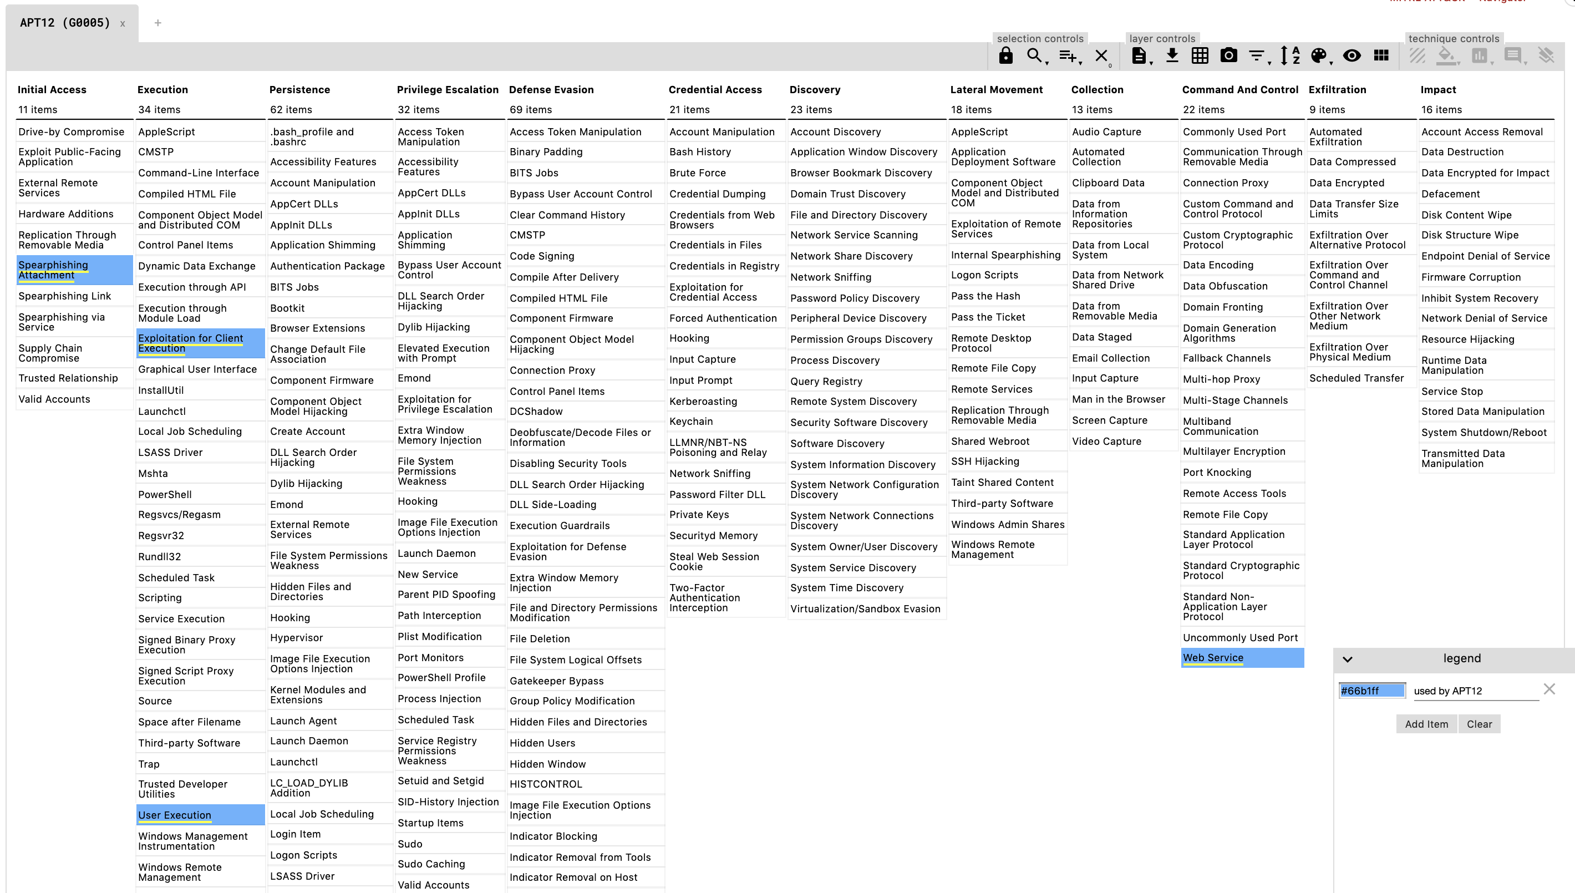
Task: Click the Add Item button in legend
Action: (1426, 724)
